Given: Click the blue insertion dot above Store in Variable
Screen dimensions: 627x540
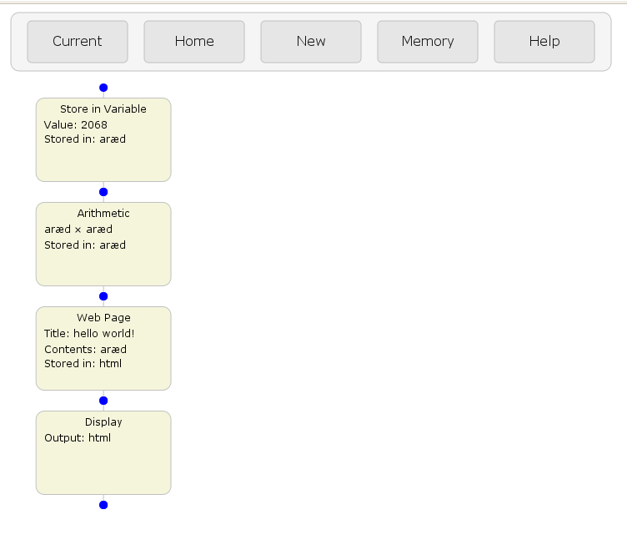Looking at the screenshot, I should coord(103,88).
